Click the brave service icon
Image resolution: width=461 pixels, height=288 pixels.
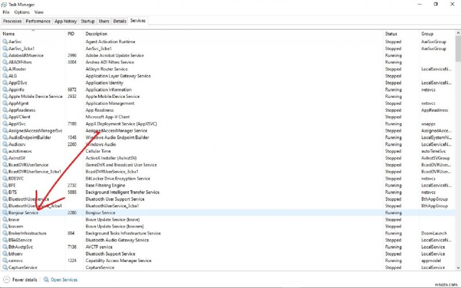[x=5, y=219]
